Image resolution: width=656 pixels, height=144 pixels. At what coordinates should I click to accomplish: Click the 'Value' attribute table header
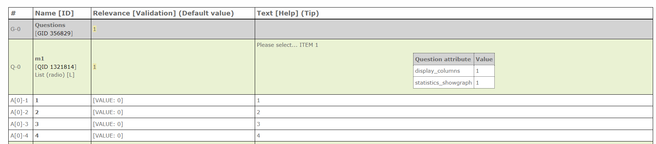coord(484,59)
